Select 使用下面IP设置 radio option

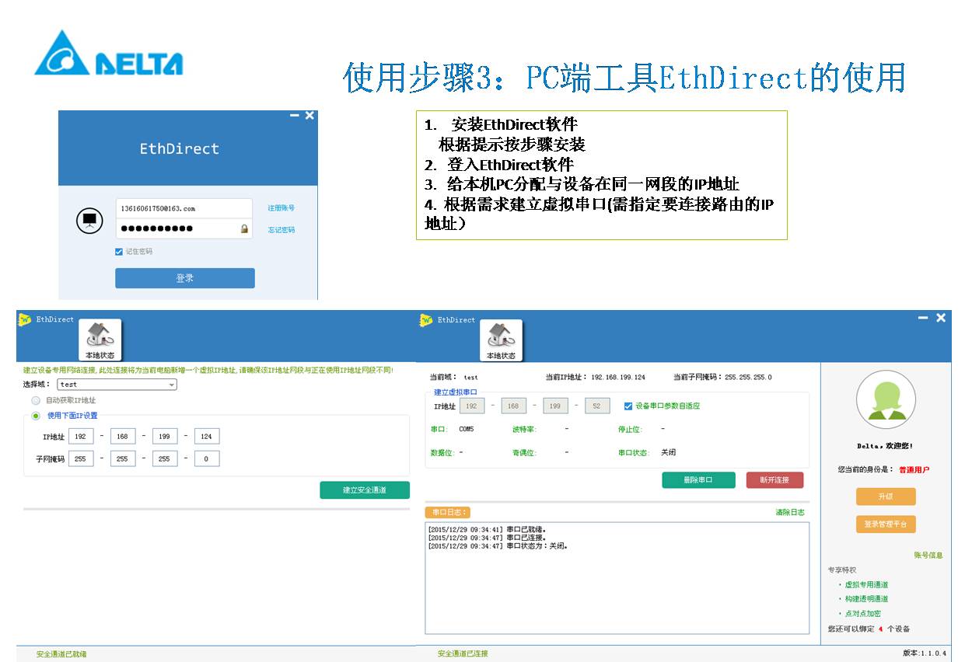tap(36, 416)
